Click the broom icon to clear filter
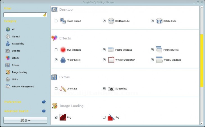The height and width of the screenshot is (127, 205). tap(45, 15)
